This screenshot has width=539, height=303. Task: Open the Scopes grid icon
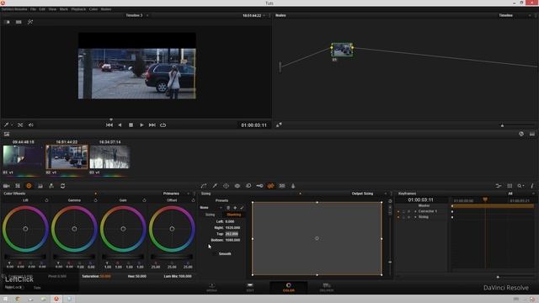510,186
